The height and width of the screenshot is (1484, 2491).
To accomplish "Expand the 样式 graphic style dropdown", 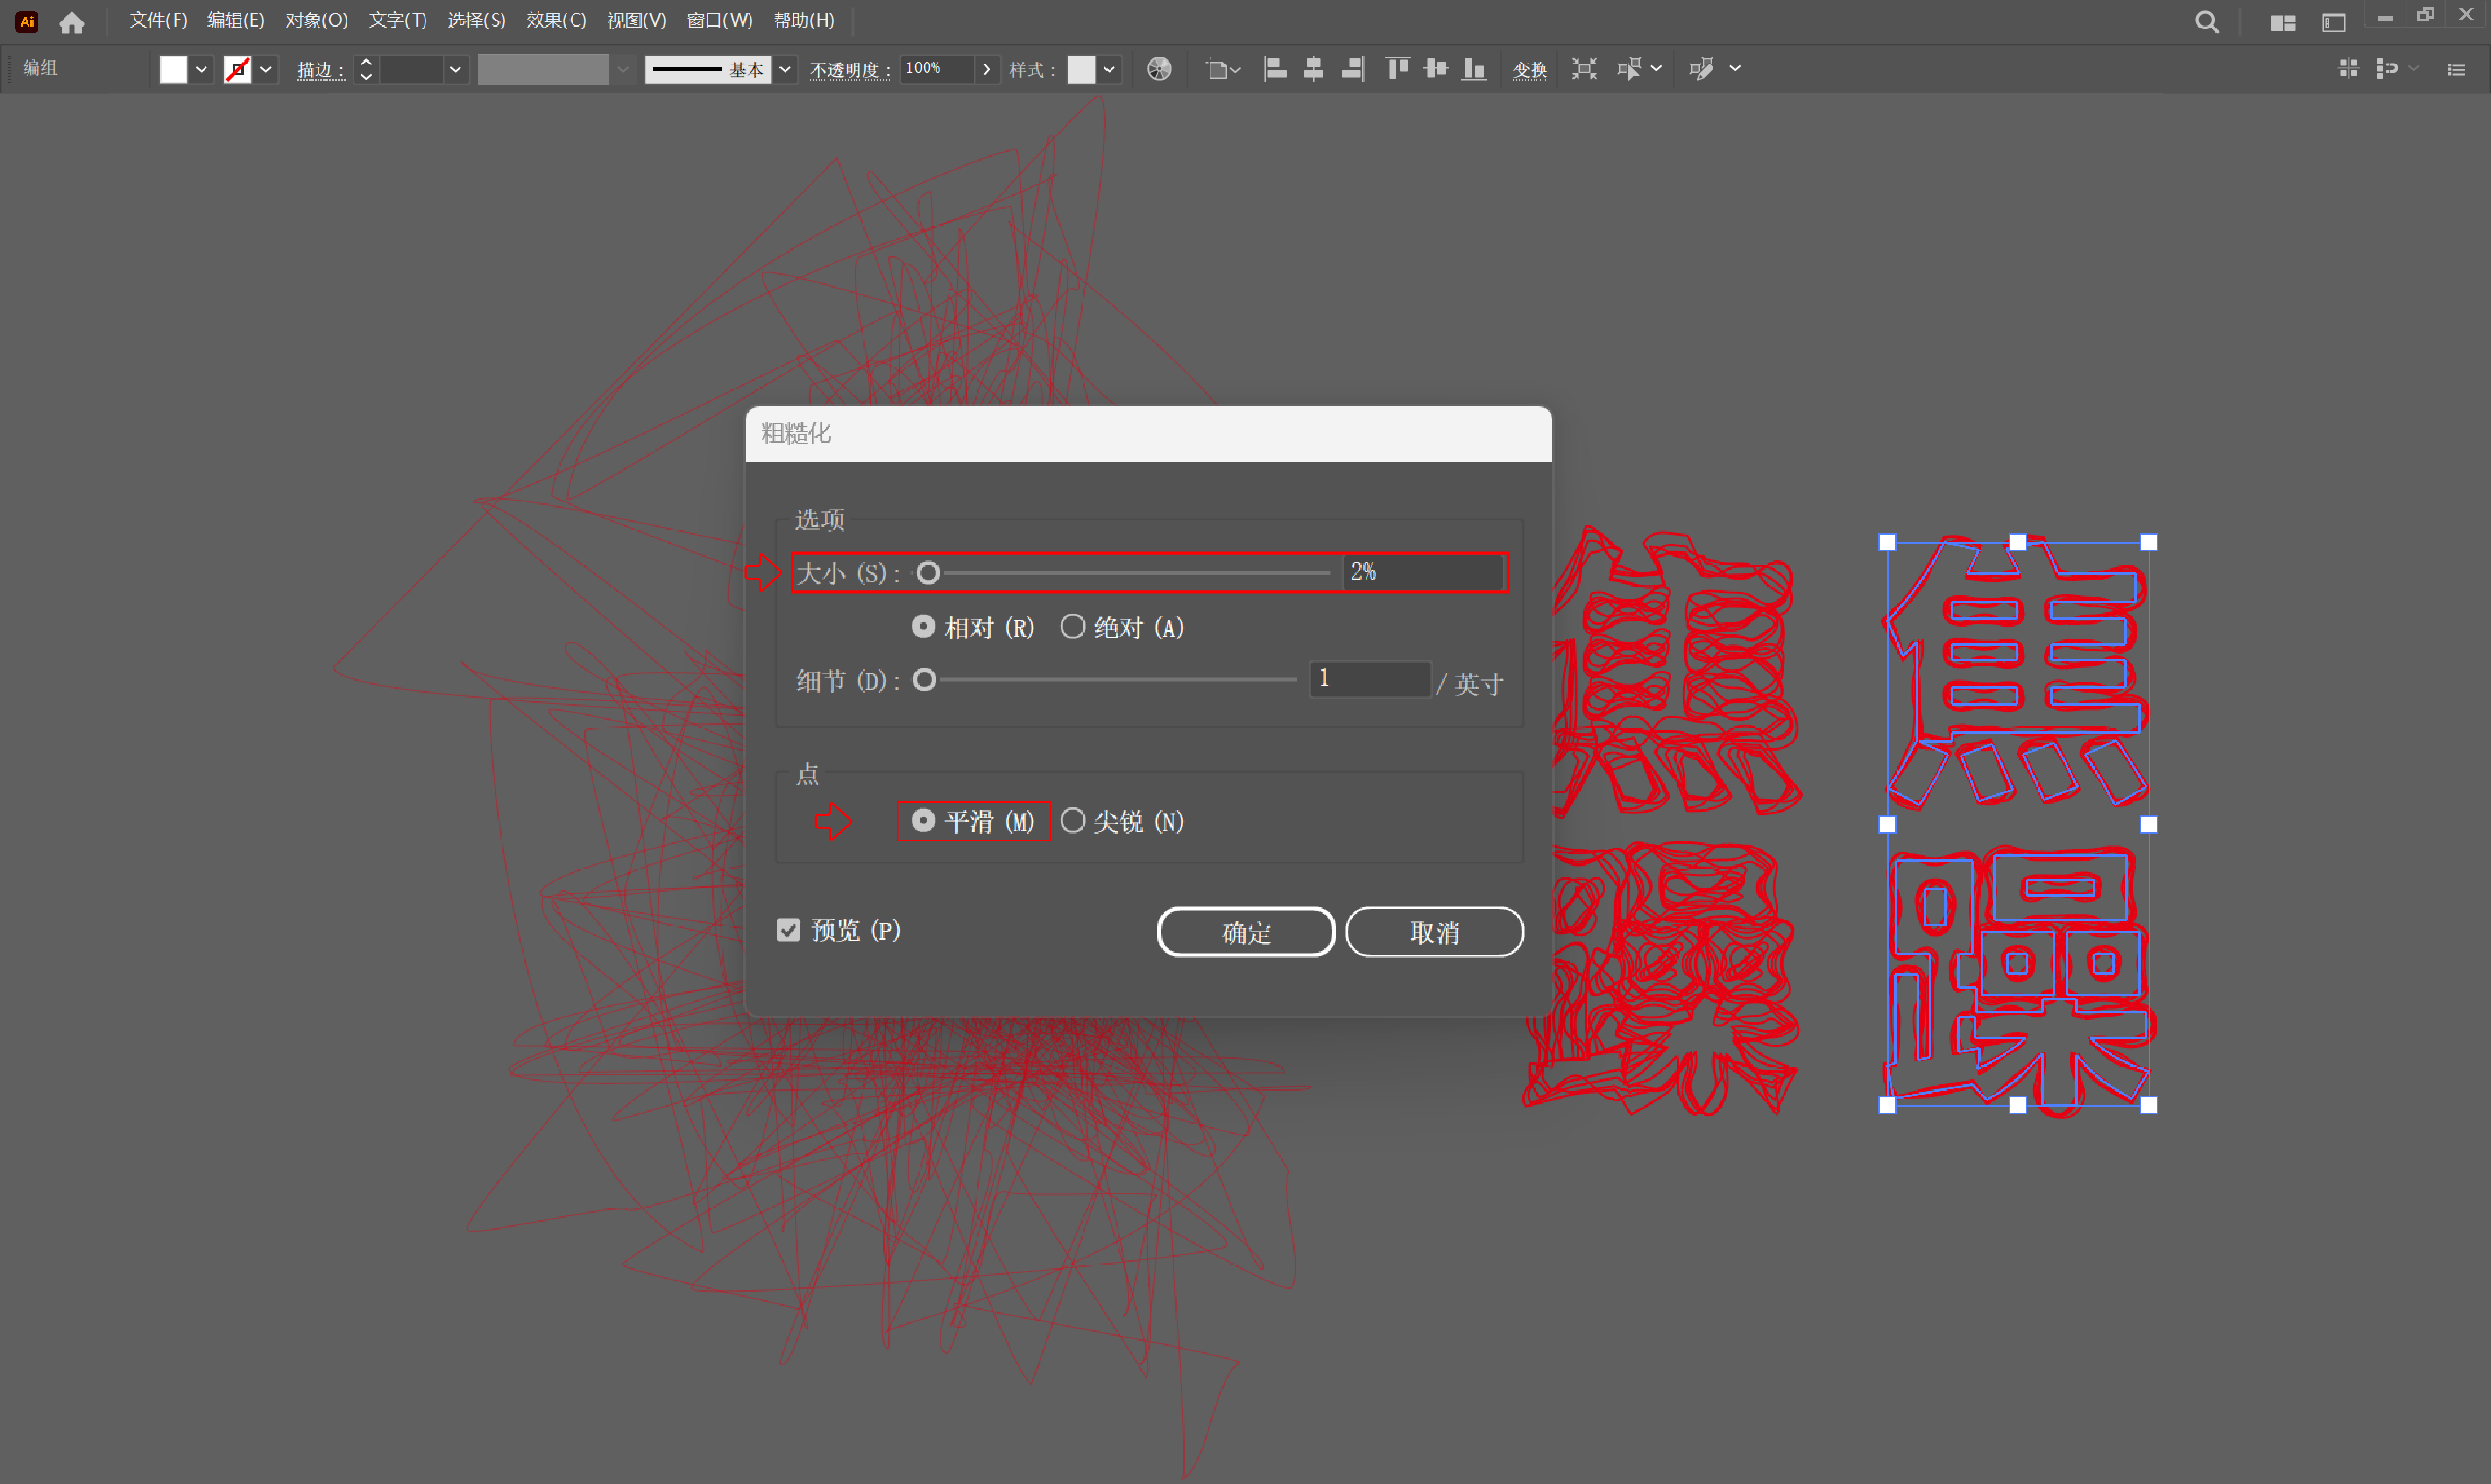I will pyautogui.click(x=1109, y=69).
